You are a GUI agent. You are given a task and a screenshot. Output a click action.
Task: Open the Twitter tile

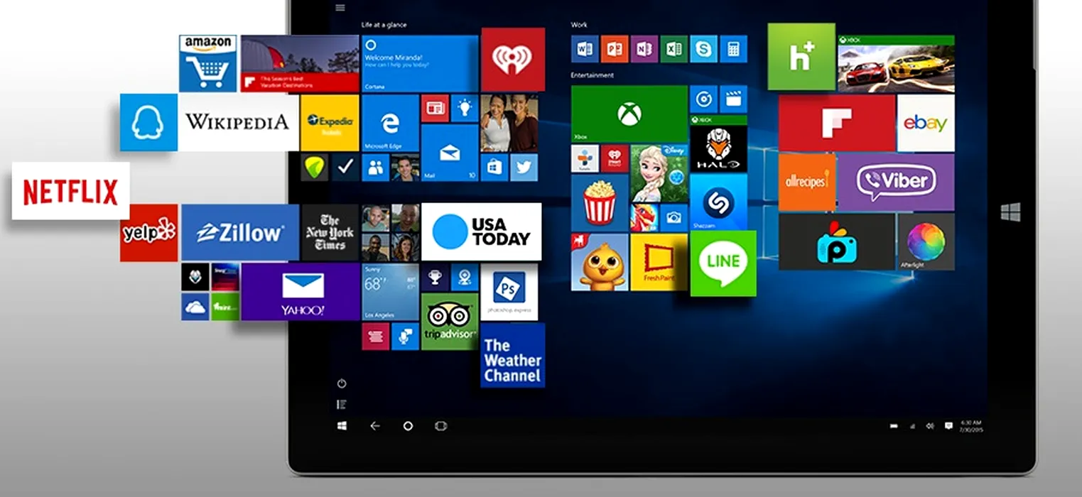coord(524,168)
